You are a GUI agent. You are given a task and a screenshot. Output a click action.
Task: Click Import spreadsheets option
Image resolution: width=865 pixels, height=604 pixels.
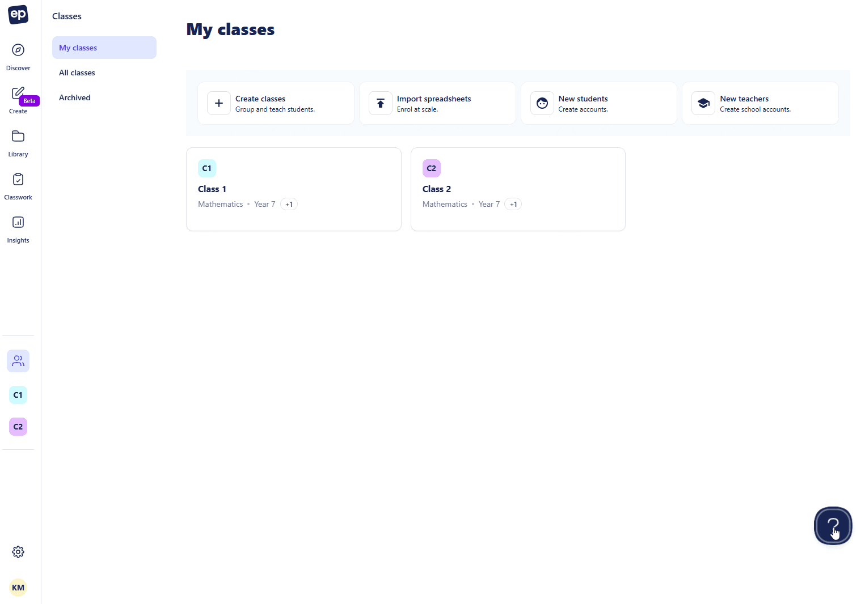tap(437, 103)
